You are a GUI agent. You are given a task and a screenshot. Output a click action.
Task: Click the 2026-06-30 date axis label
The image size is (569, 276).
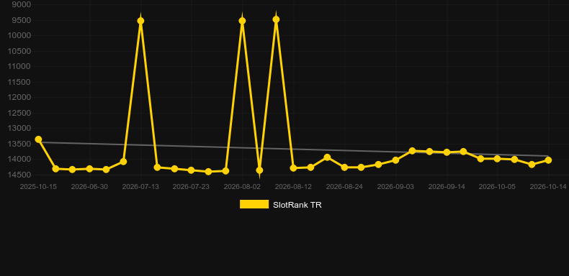pos(89,187)
